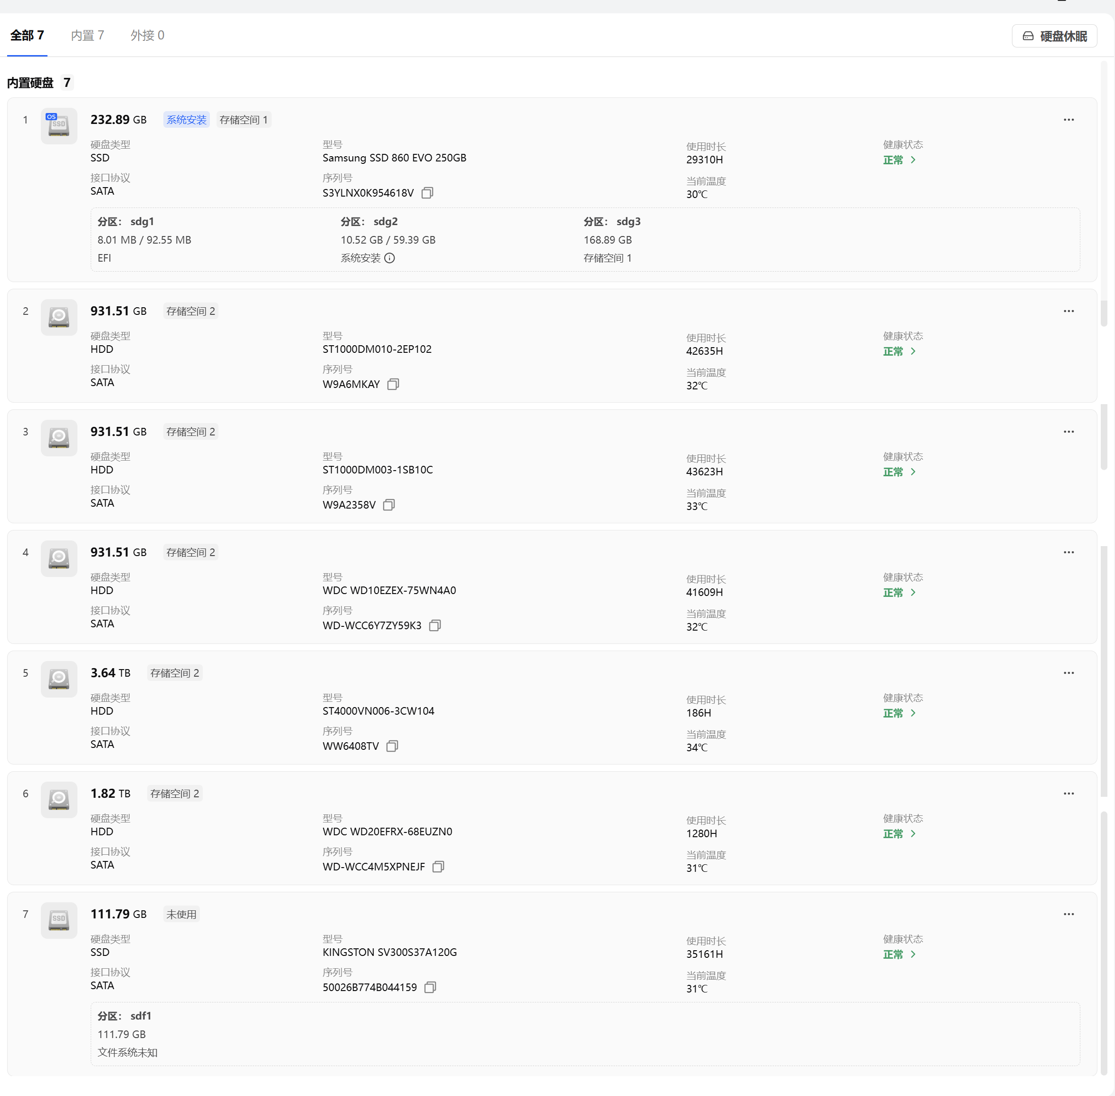
Task: Expand health status of disk 2
Action: 899,351
